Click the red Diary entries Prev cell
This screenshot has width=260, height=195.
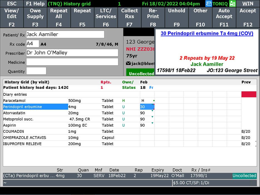(249, 94)
